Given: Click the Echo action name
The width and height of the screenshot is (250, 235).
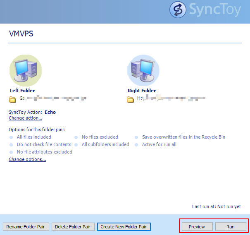Looking at the screenshot, I should tap(50, 112).
